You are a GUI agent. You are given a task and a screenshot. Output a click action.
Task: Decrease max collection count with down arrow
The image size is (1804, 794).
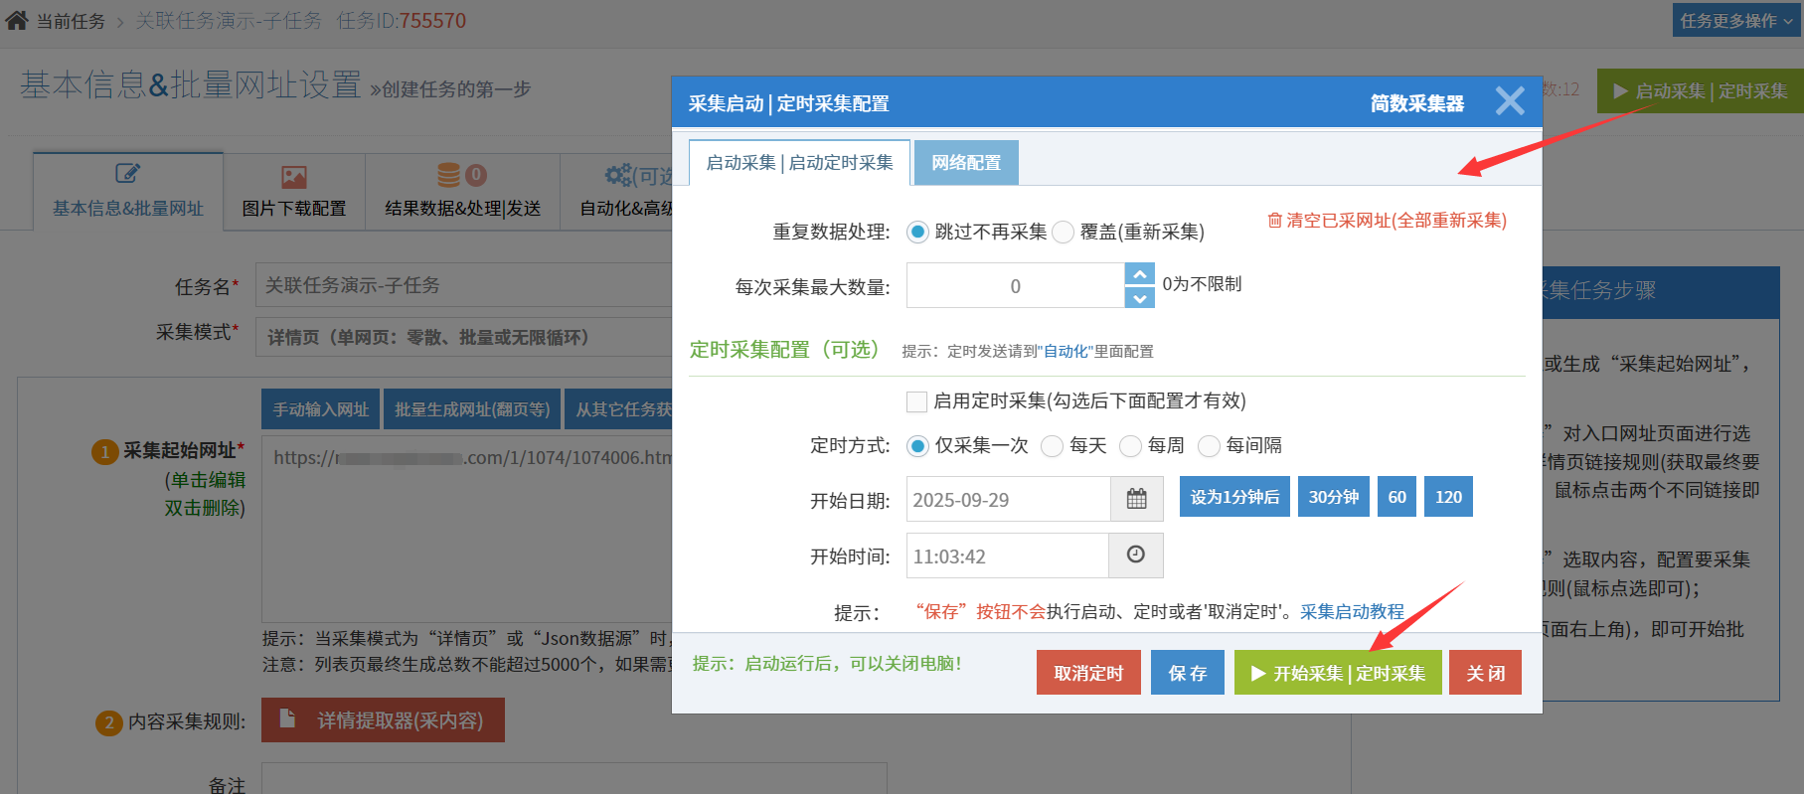click(1140, 298)
